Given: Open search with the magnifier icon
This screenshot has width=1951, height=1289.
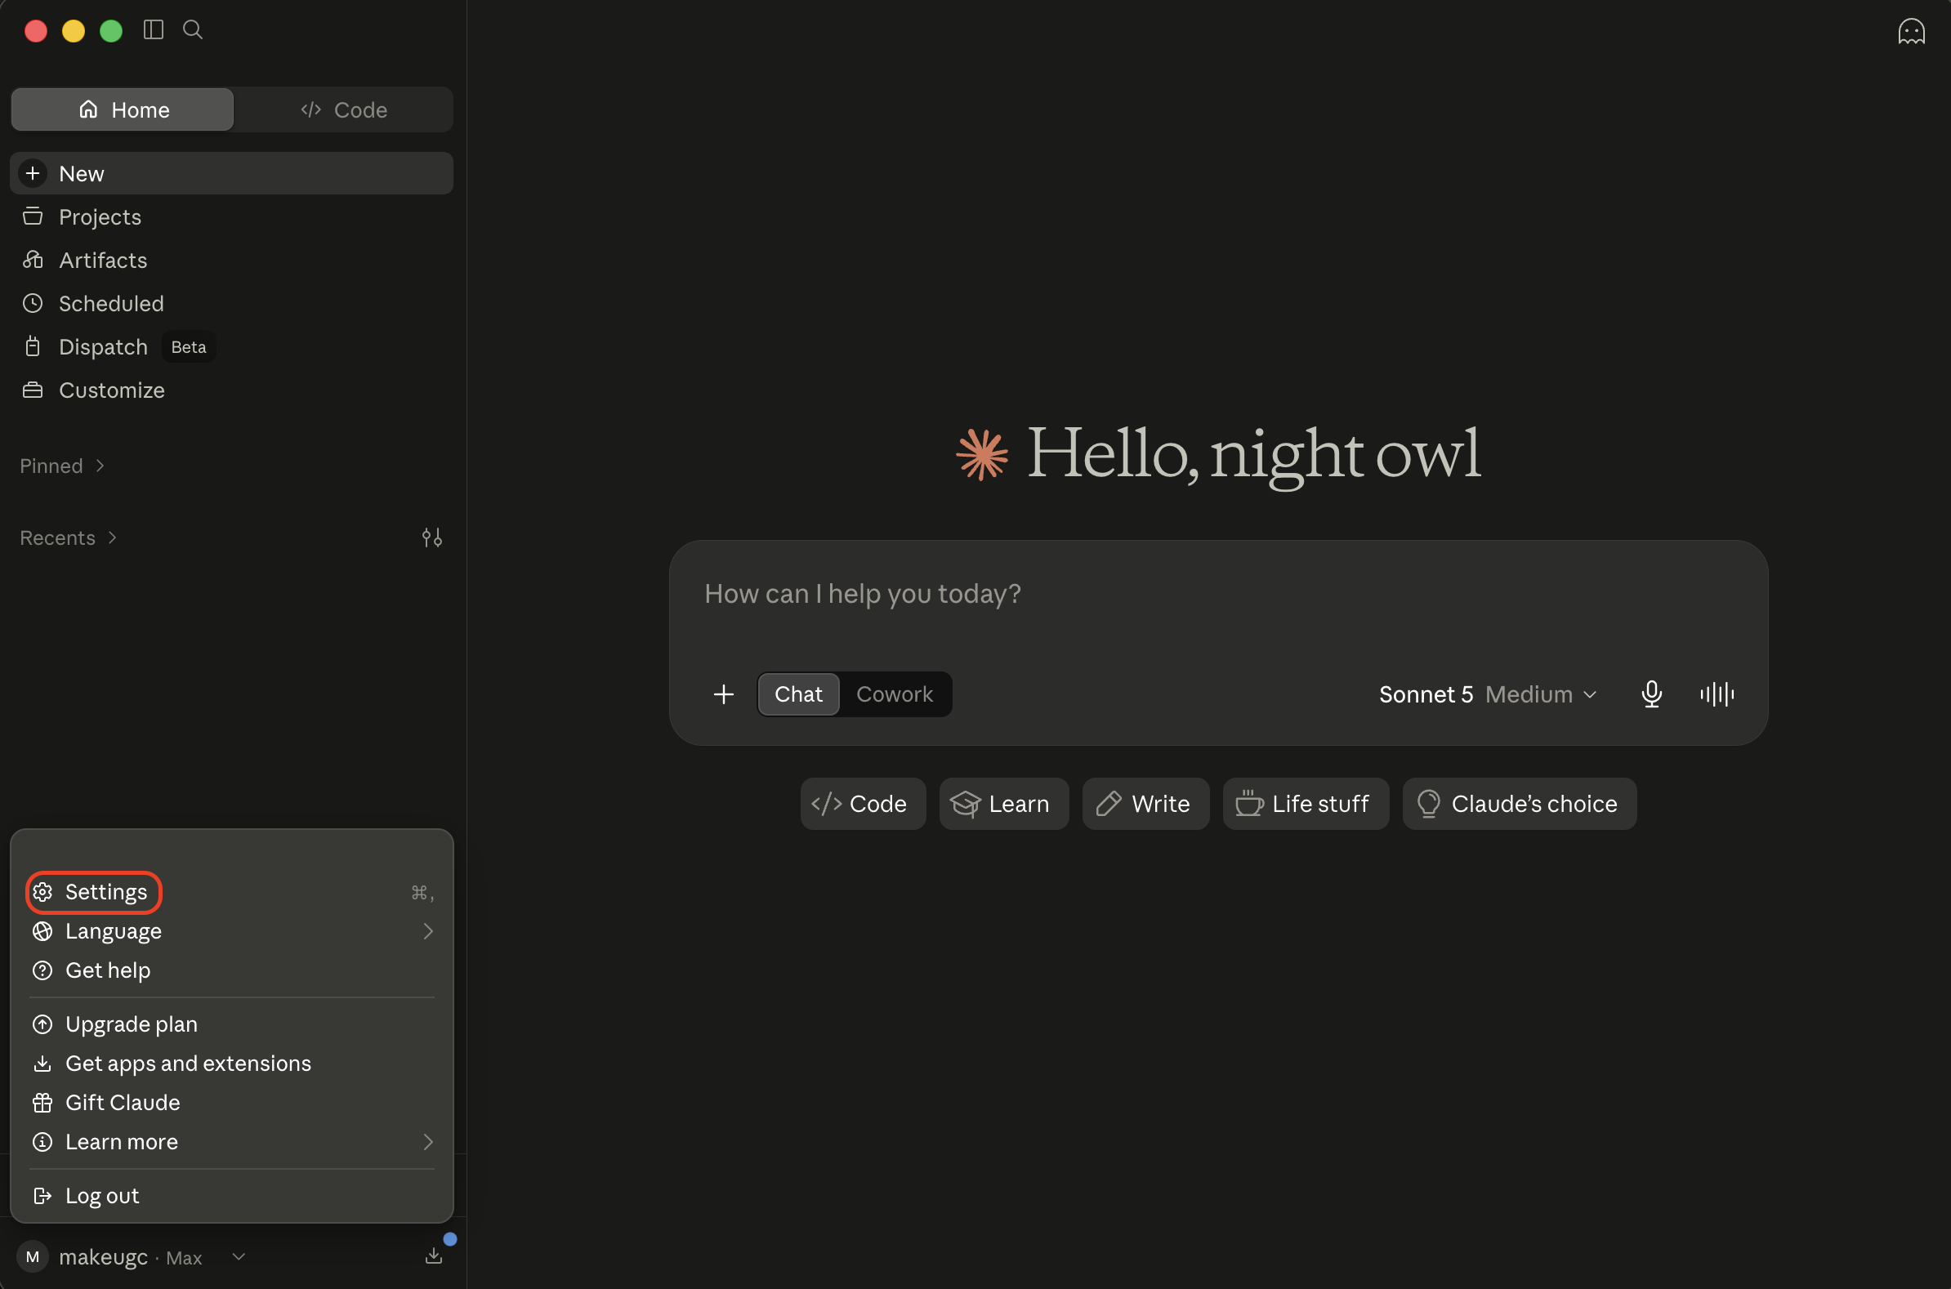Looking at the screenshot, I should [x=192, y=29].
